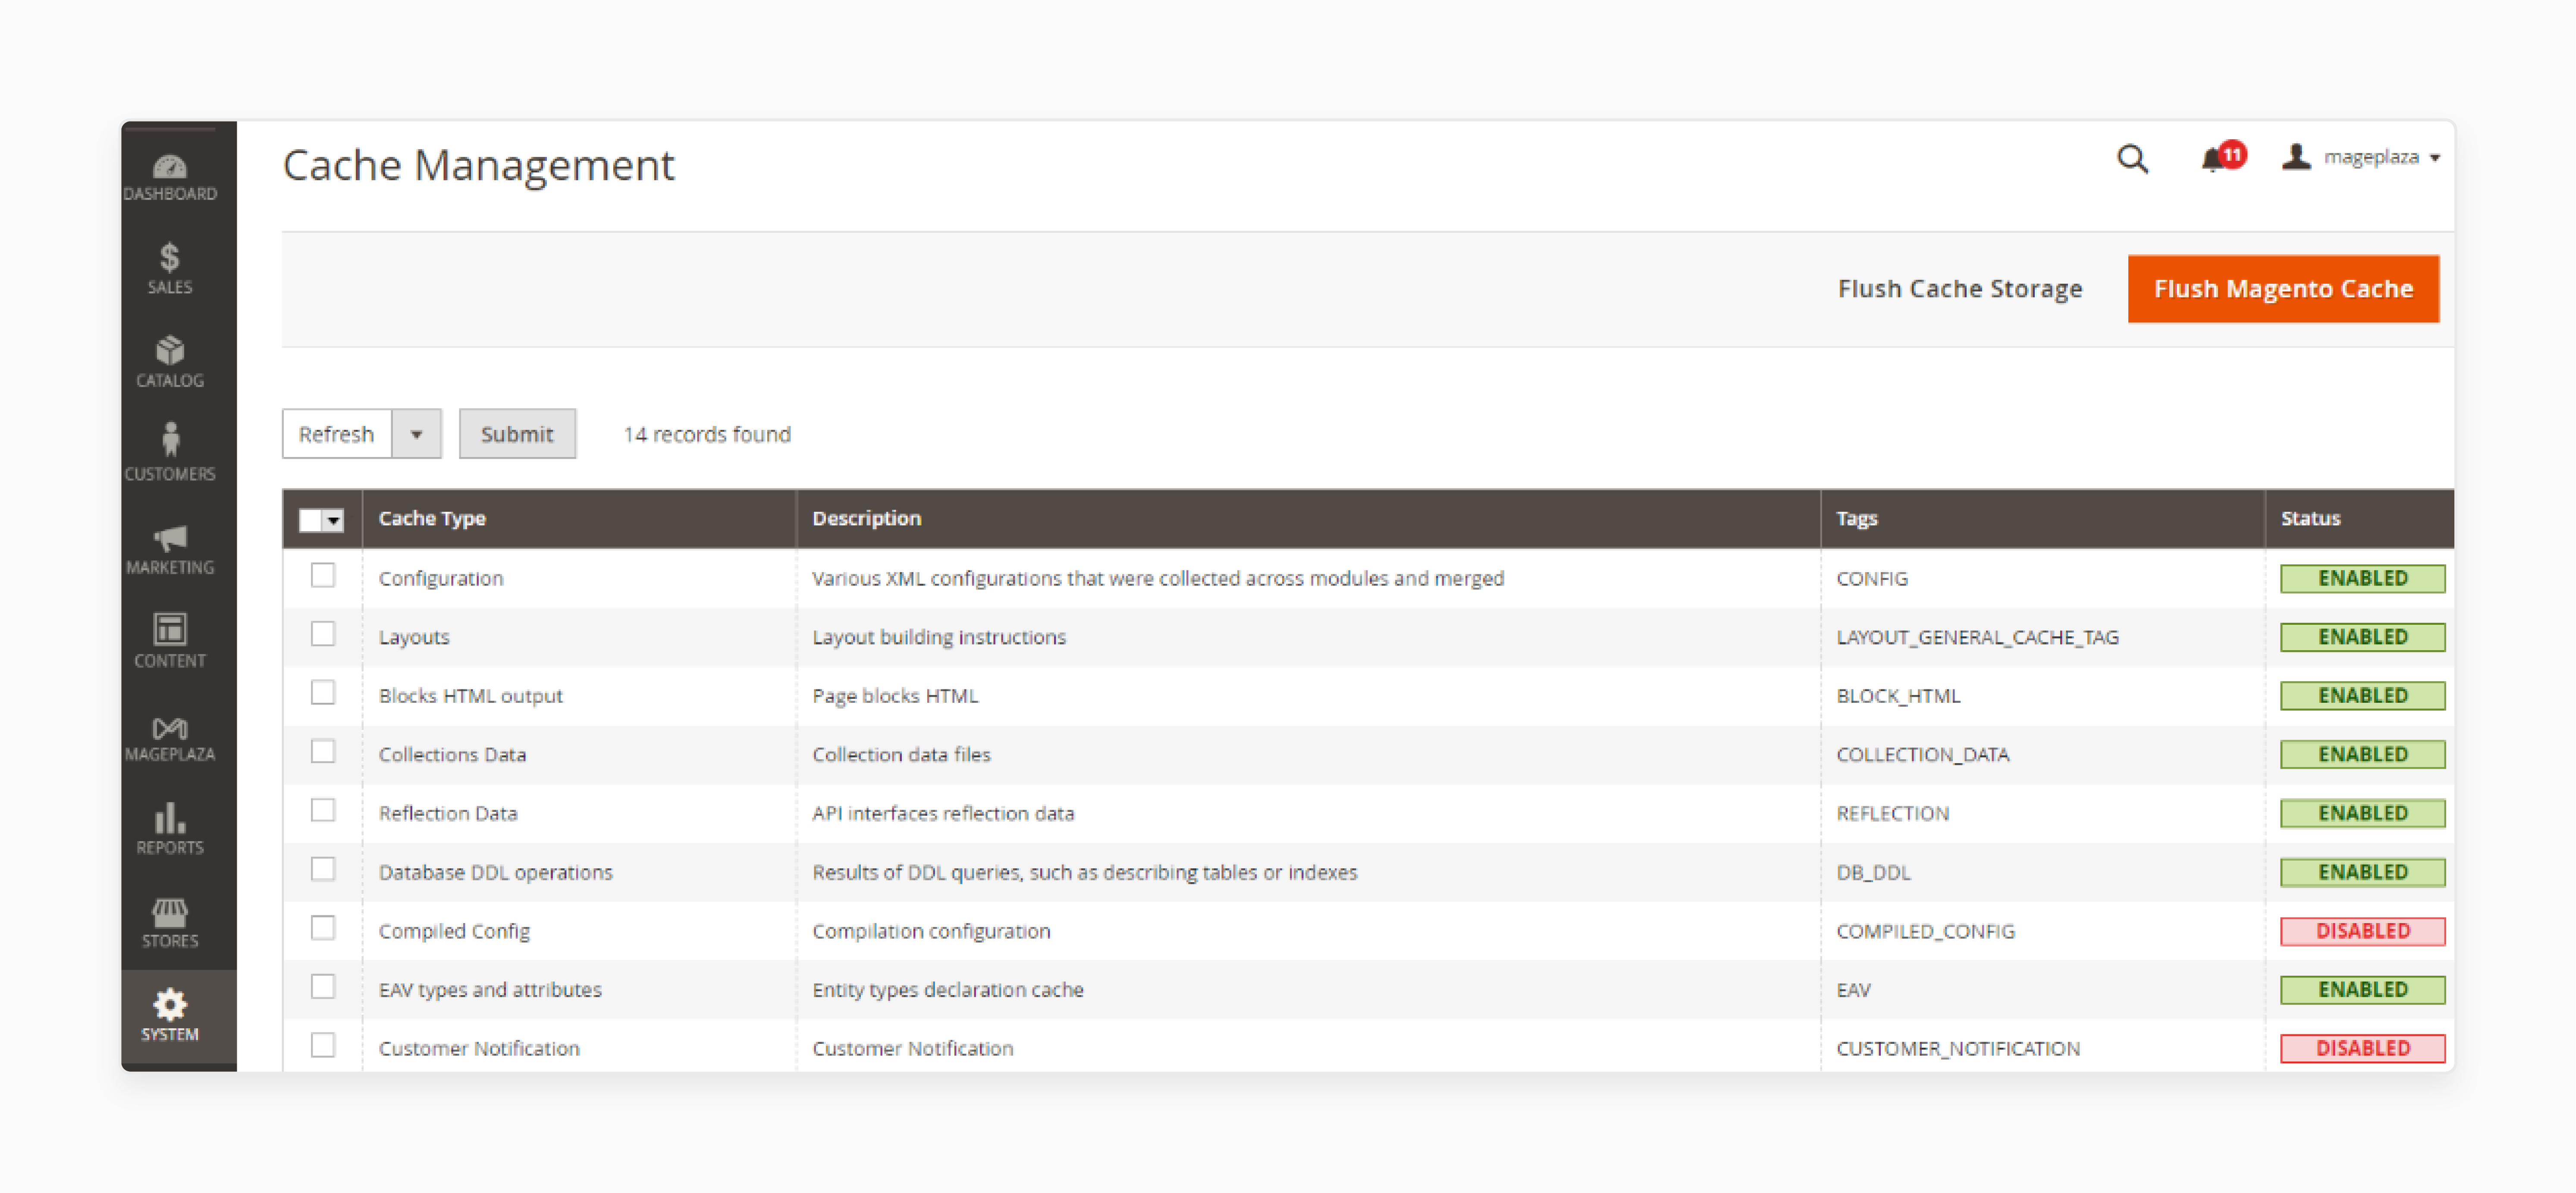This screenshot has width=2576, height=1193.
Task: Check the Collections Data row checkbox
Action: pyautogui.click(x=323, y=752)
